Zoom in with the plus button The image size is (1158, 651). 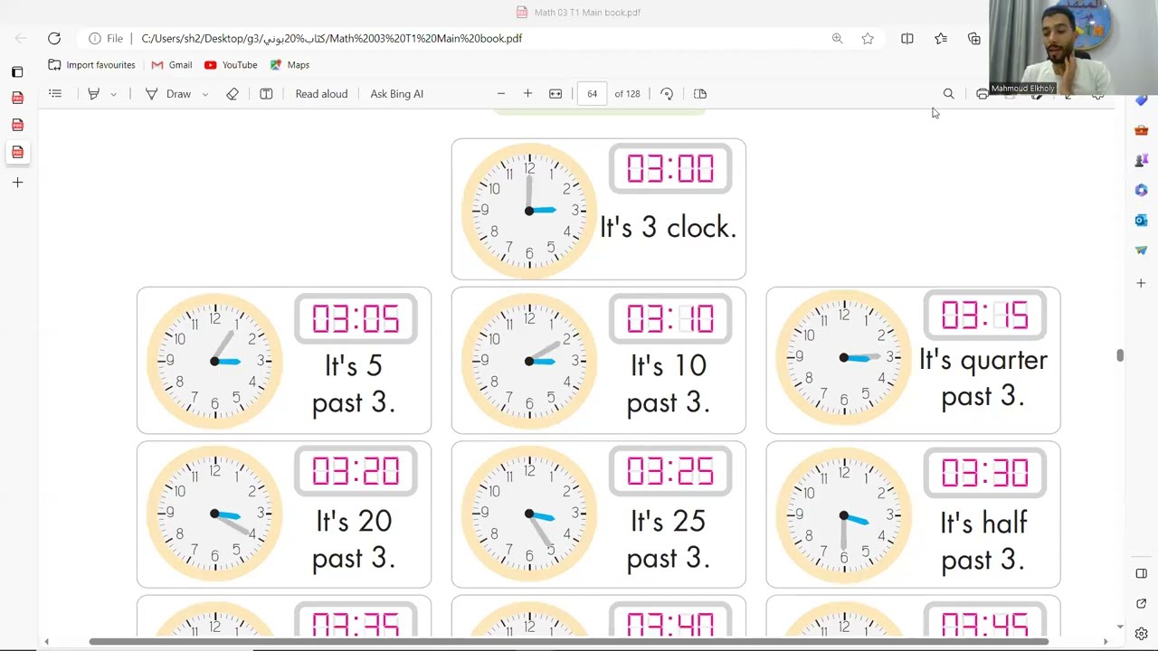[x=527, y=93]
